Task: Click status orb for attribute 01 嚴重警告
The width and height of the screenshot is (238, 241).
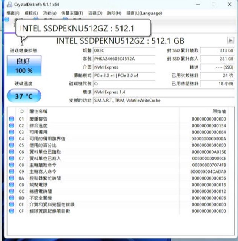Action: coord(12,119)
